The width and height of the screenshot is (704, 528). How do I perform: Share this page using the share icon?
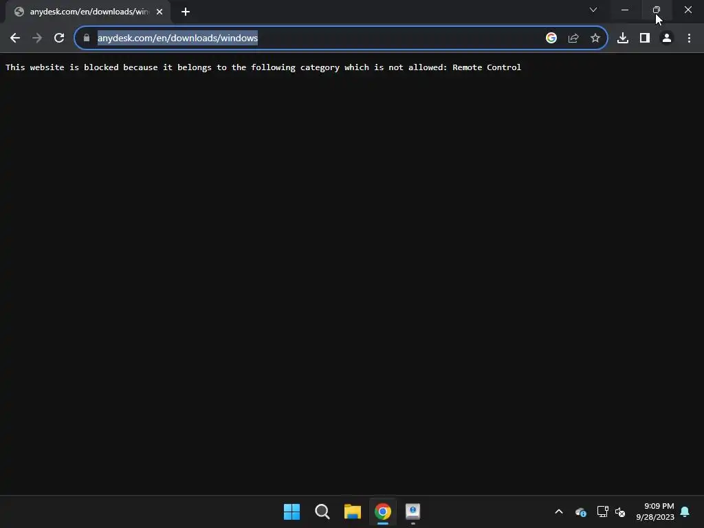click(573, 38)
